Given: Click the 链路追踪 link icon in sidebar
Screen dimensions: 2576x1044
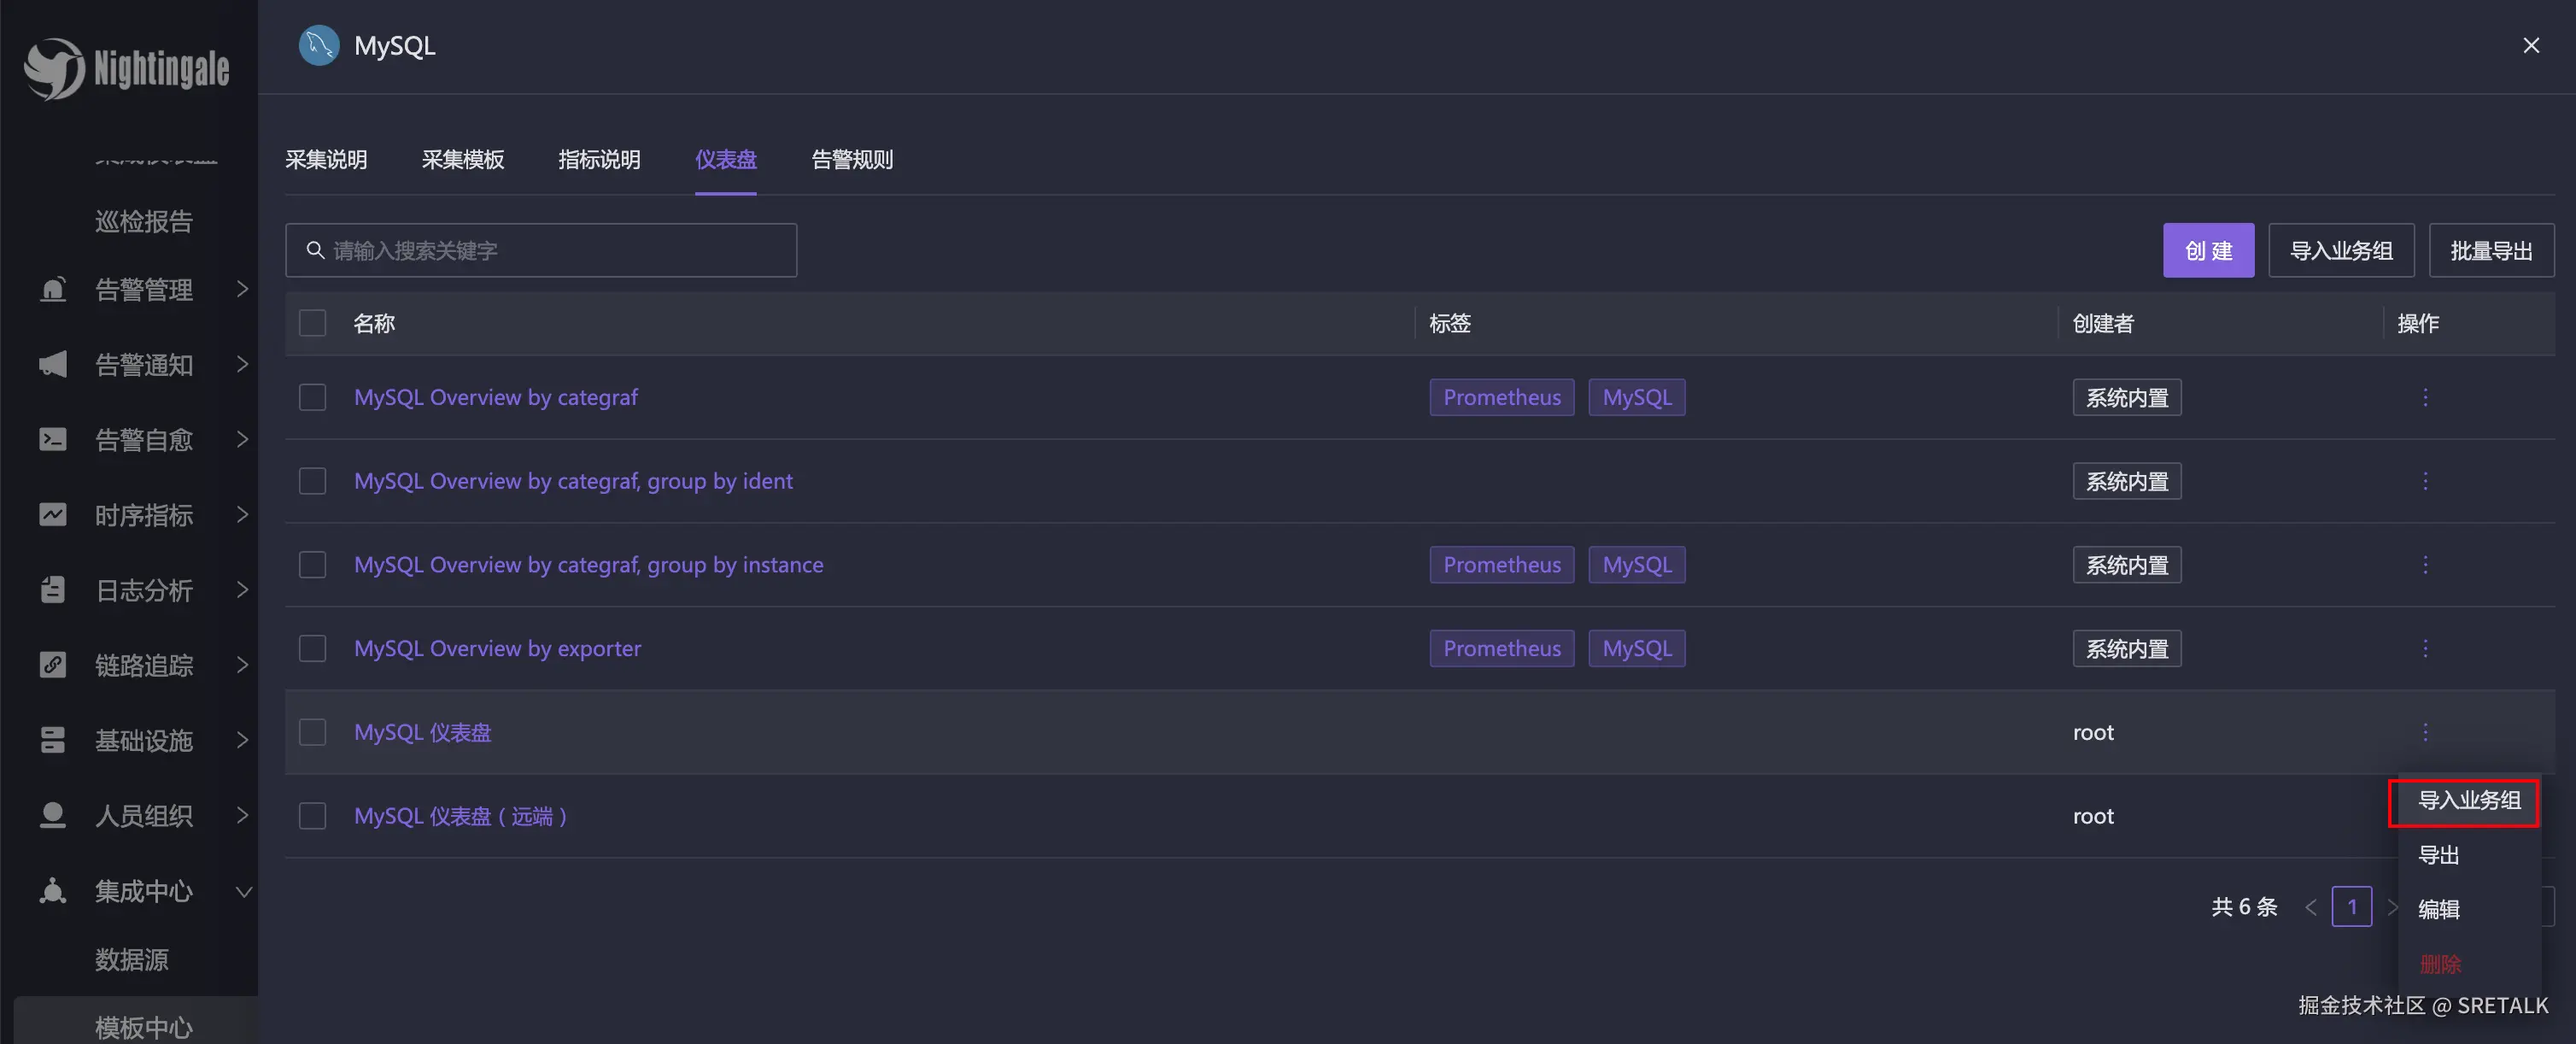Looking at the screenshot, I should click(x=53, y=665).
